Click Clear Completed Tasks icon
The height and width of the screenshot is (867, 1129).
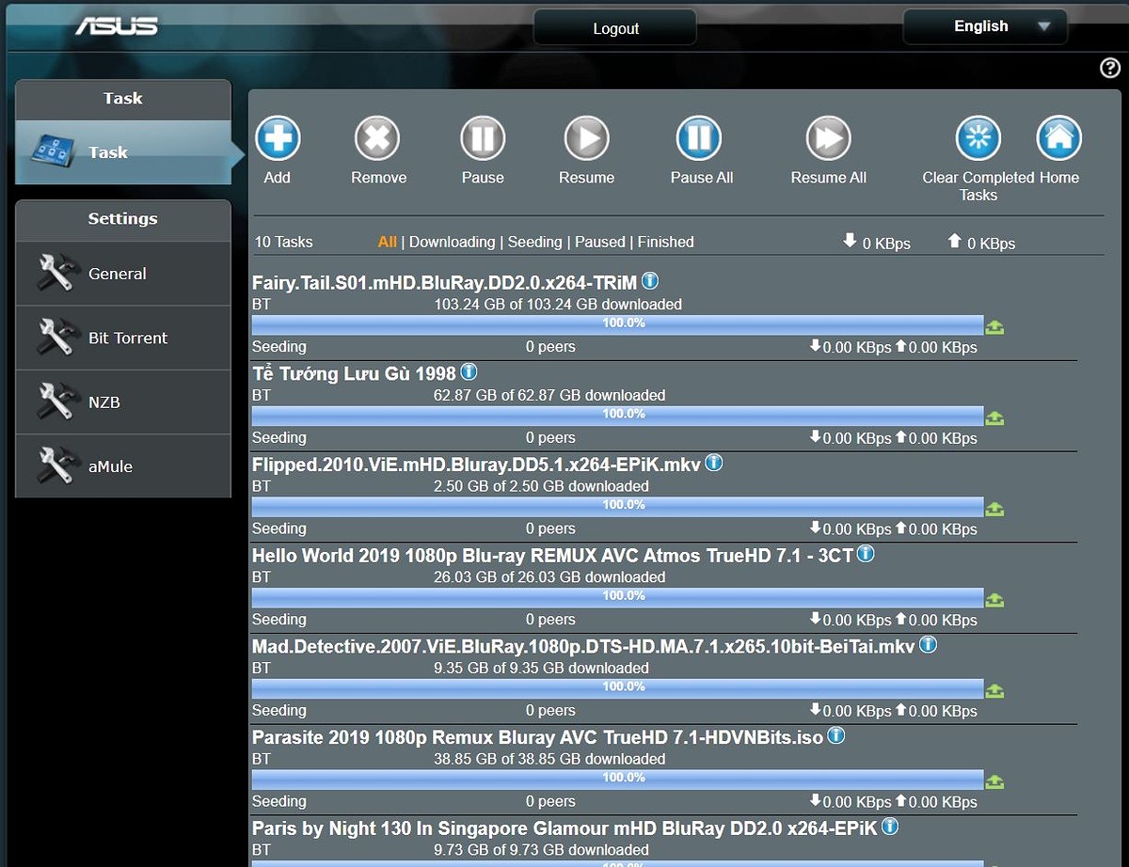(978, 139)
